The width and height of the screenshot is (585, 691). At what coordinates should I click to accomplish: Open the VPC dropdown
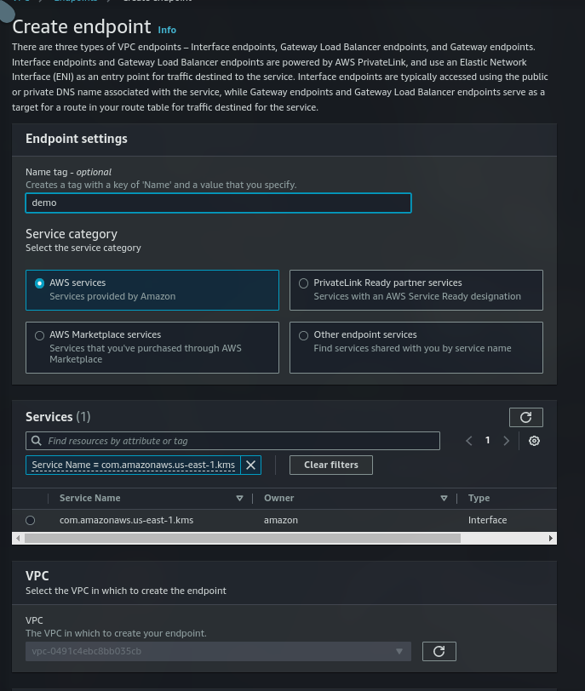tap(218, 651)
